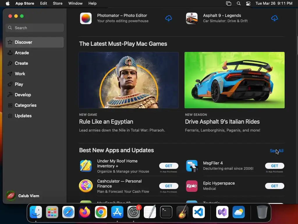Click the Epic Hyperspace app name
298x224 pixels.
(x=219, y=183)
